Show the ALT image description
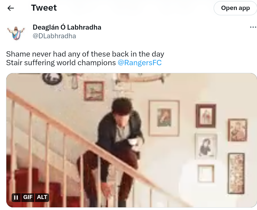 coord(42,197)
